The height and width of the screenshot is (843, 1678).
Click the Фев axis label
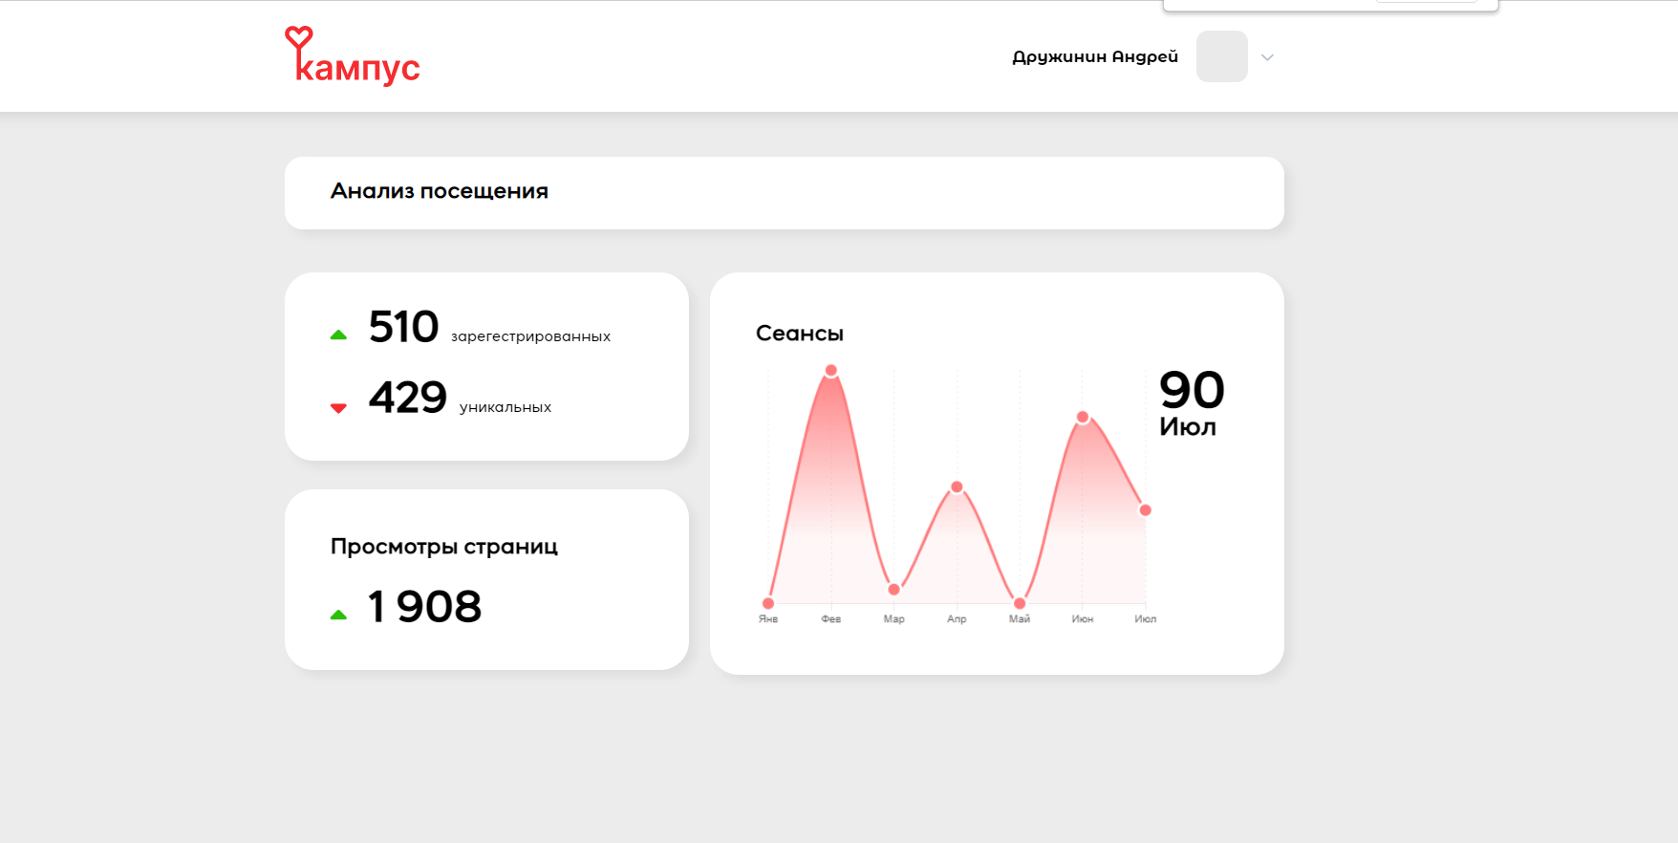pyautogui.click(x=831, y=619)
